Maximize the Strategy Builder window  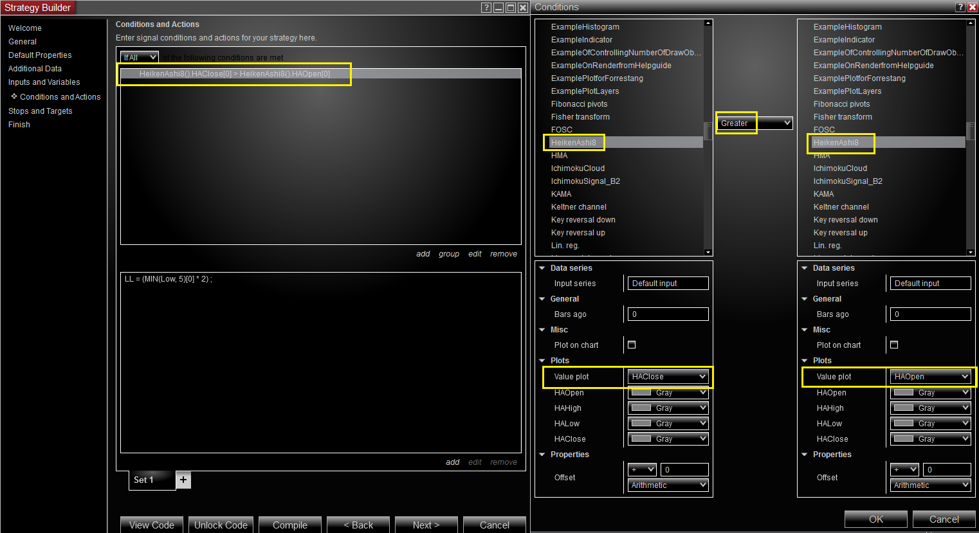tap(511, 8)
